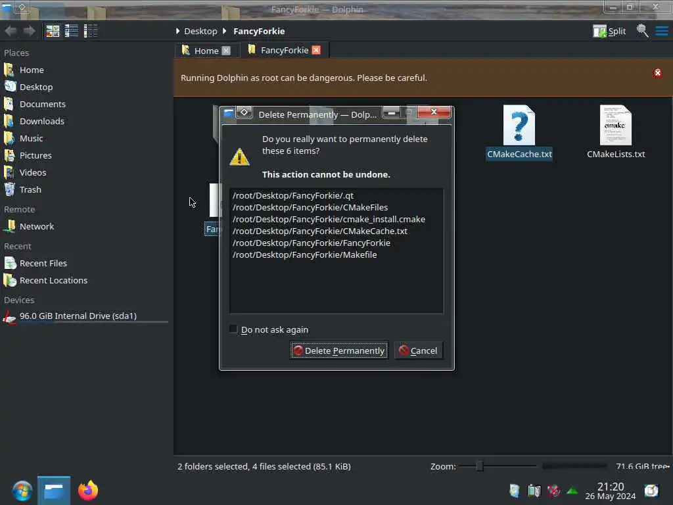Toggle the main window's pin-on-desktops icon
Viewport: 673px width, 505px height.
pos(22,8)
